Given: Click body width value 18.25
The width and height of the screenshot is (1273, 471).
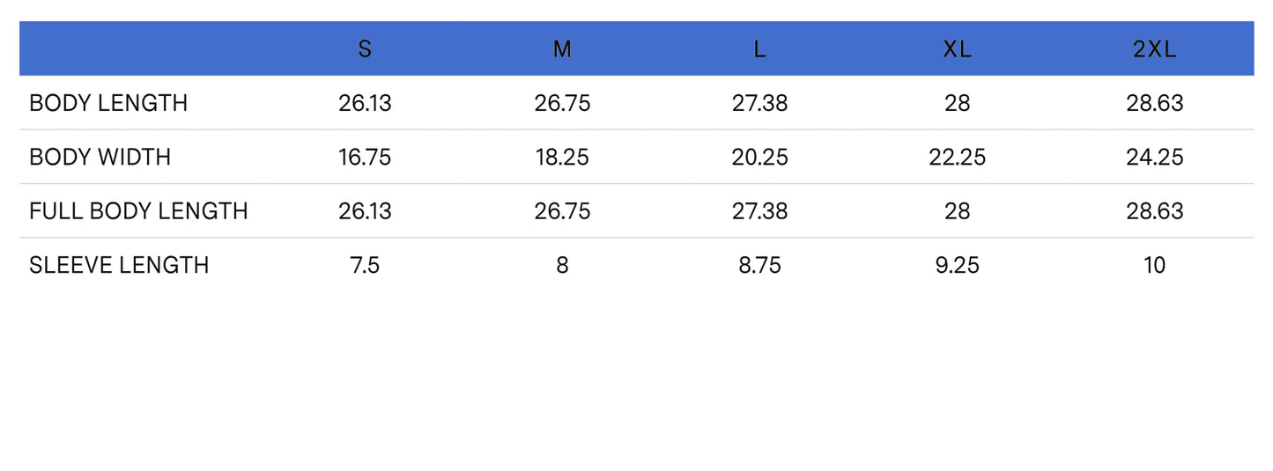Looking at the screenshot, I should [562, 158].
